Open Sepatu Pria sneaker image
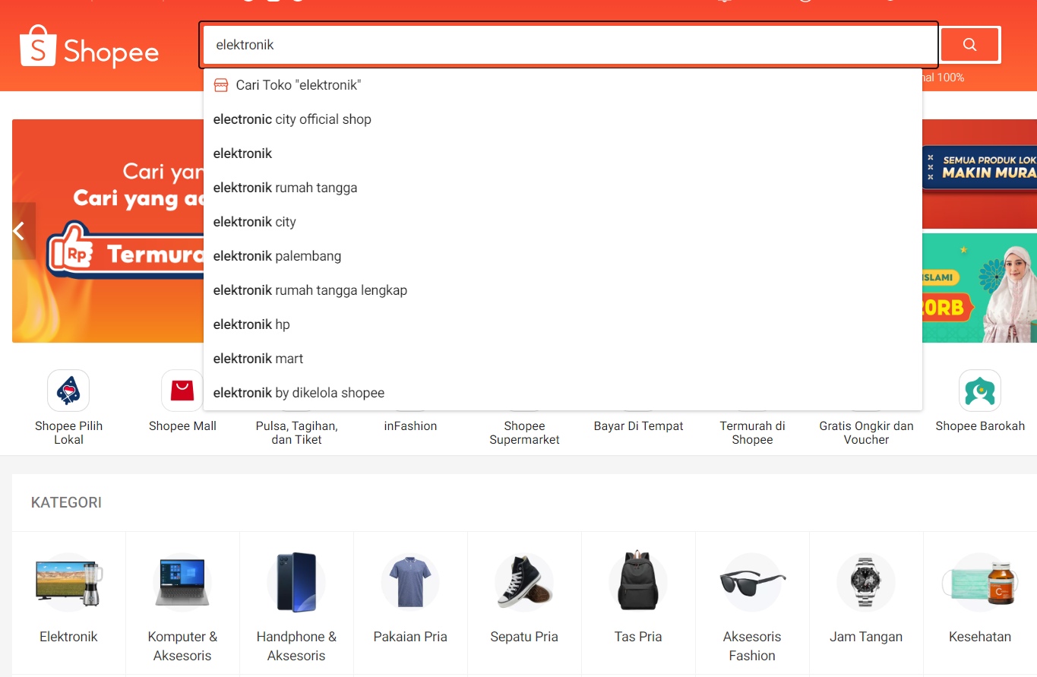 pyautogui.click(x=524, y=583)
